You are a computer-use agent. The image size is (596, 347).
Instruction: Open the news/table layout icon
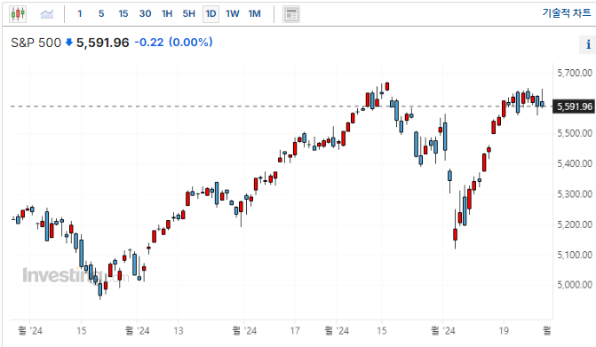(x=291, y=14)
